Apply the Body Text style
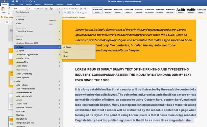This screenshot has height=127, width=207. pos(108,10)
